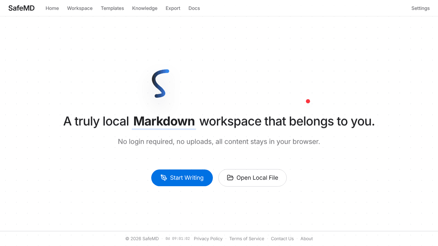View the Docs page
The width and height of the screenshot is (438, 246).
[194, 8]
